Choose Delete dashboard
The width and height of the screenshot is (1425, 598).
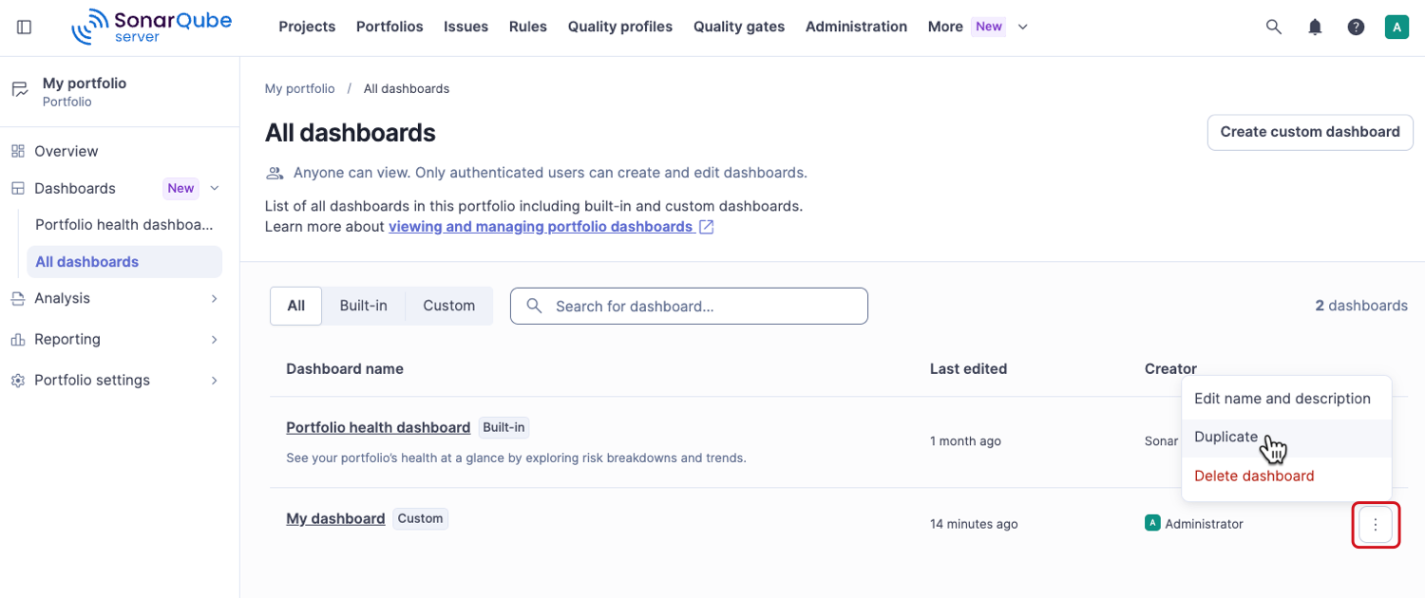1286,477
